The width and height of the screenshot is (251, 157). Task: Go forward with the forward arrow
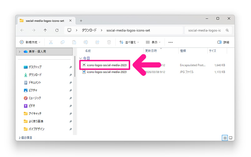click(x=34, y=30)
